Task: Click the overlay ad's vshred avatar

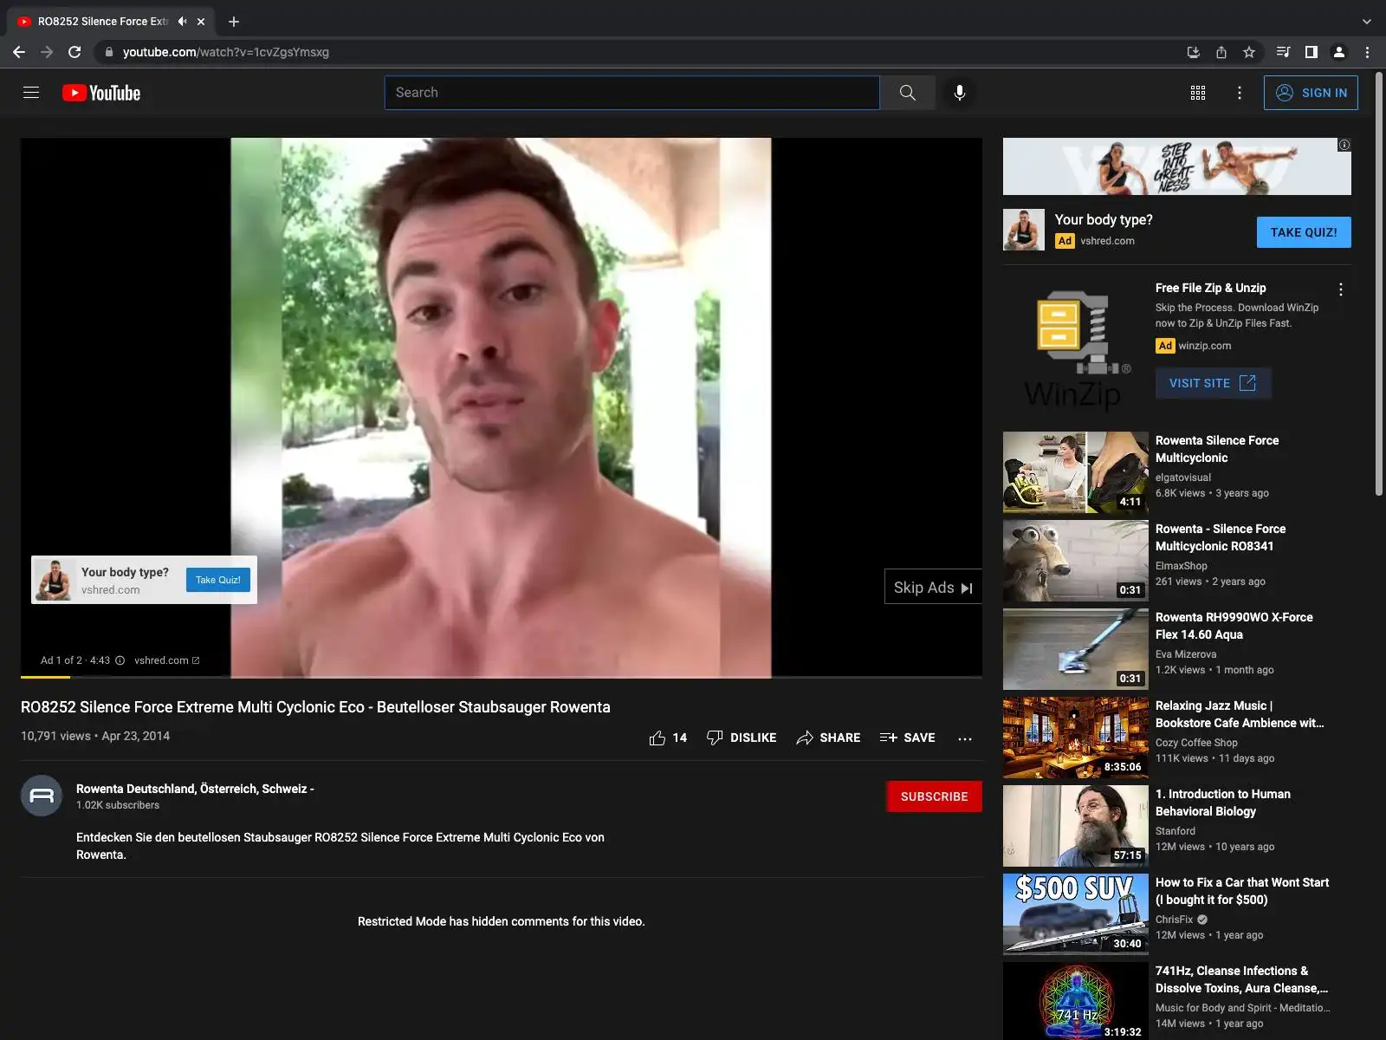Action: click(54, 580)
